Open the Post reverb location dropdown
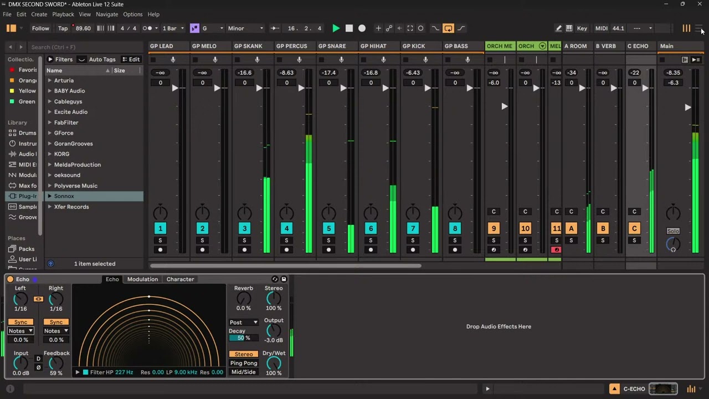This screenshot has height=399, width=709. coord(244,323)
